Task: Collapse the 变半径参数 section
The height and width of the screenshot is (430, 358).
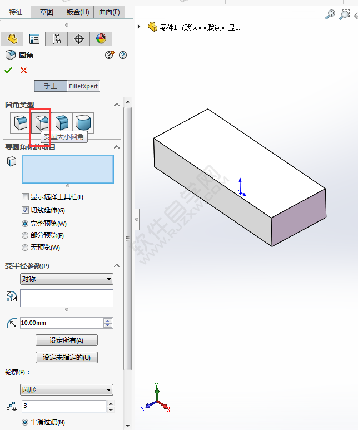Action: [x=117, y=265]
